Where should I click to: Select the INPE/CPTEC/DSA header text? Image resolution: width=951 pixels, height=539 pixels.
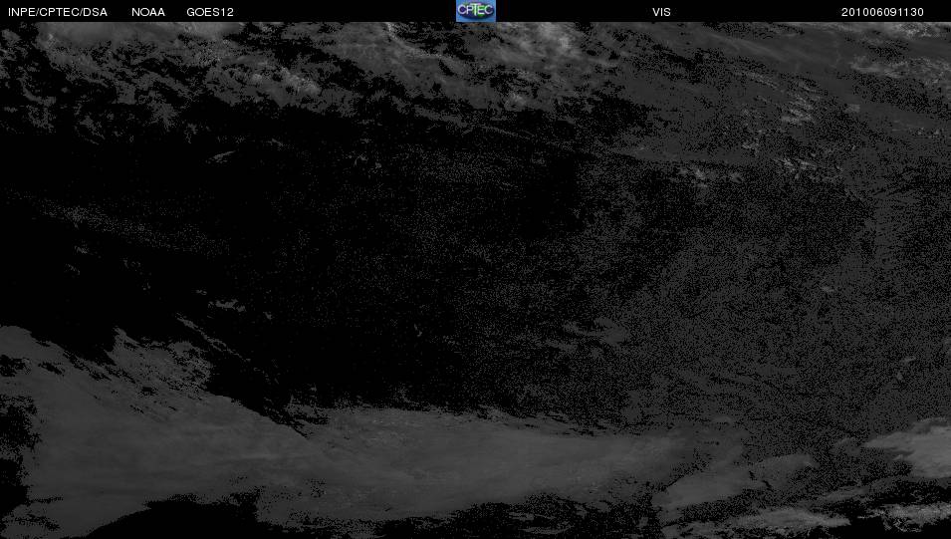(x=58, y=12)
